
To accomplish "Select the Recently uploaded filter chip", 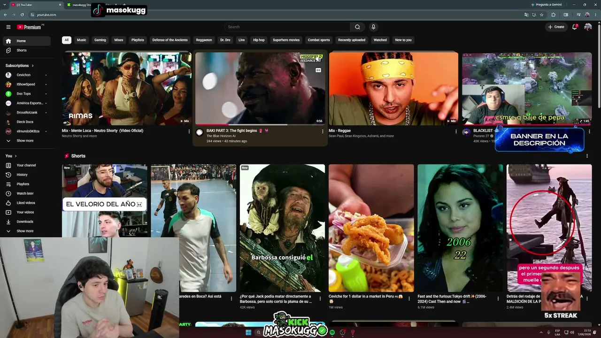I will [x=352, y=40].
